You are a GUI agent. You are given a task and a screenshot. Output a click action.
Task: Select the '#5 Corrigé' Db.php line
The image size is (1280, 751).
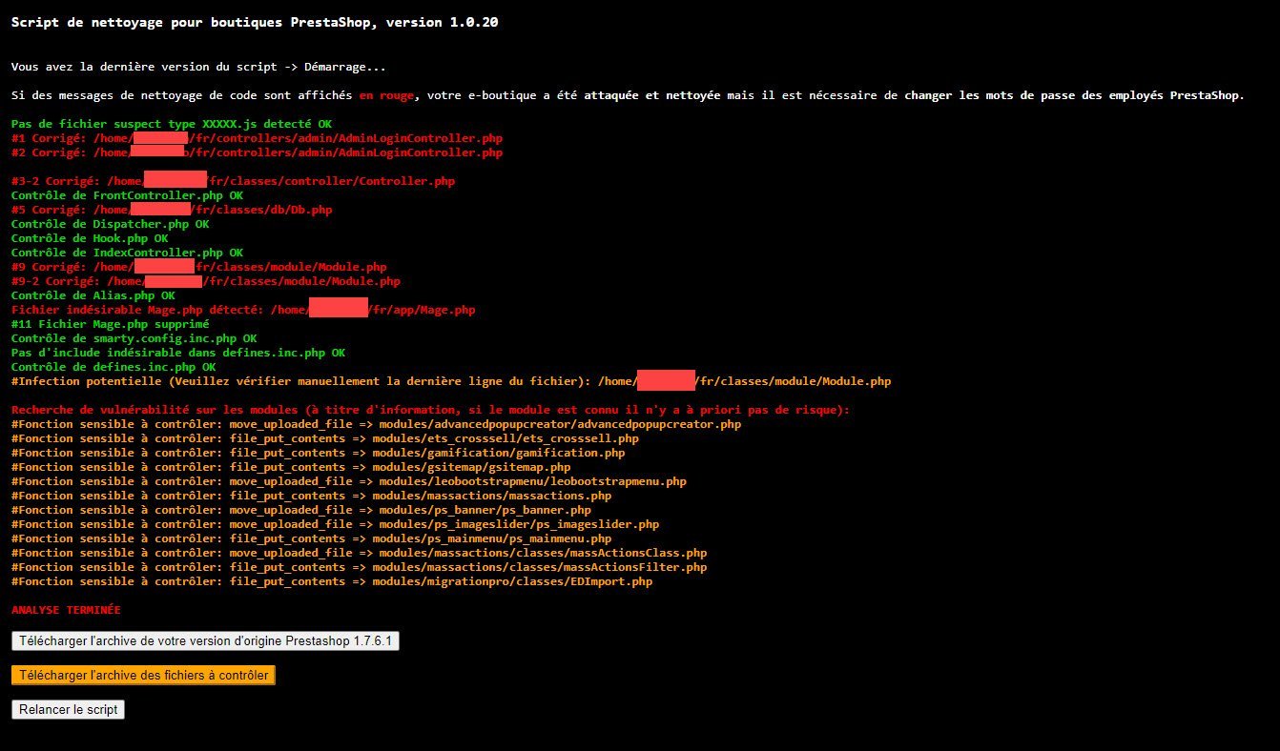[172, 210]
